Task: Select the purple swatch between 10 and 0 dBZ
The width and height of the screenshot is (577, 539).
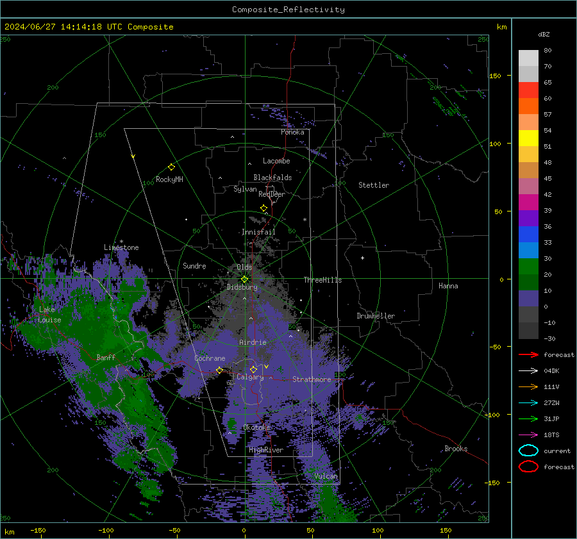Action: click(528, 299)
